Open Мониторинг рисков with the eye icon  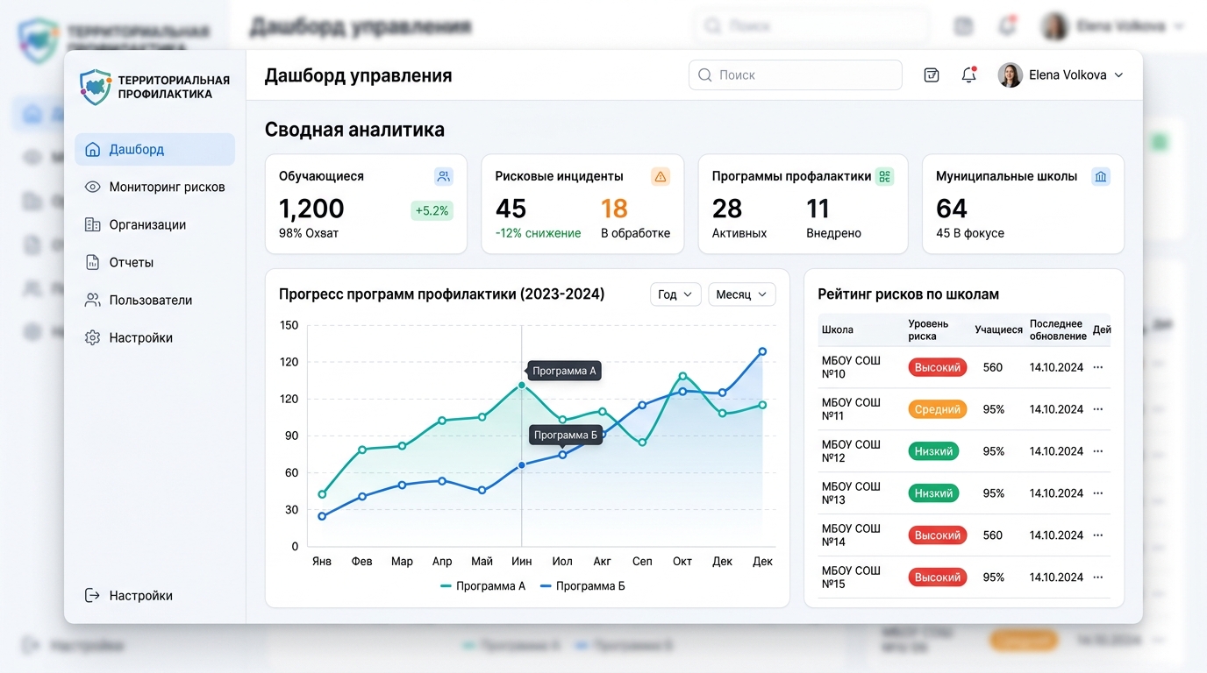[154, 187]
